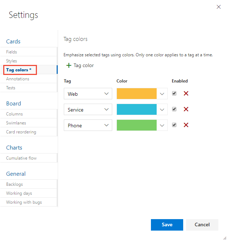Click the Cards section heading

click(13, 42)
